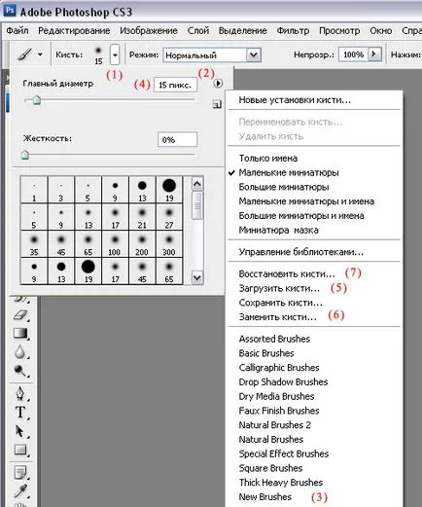
Task: Select the Brush tool preset icon
Action: point(24,54)
